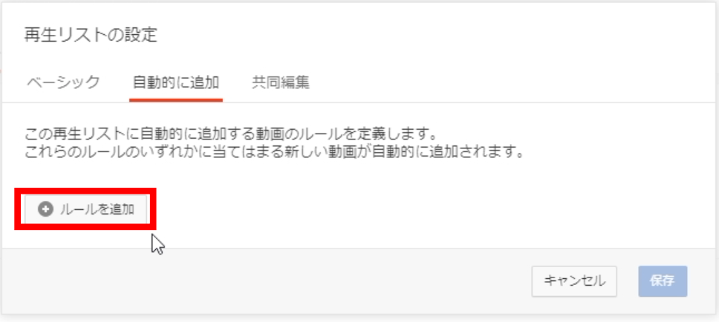719x322 pixels.
Task: Save settings using the 保存 button
Action: 663,280
